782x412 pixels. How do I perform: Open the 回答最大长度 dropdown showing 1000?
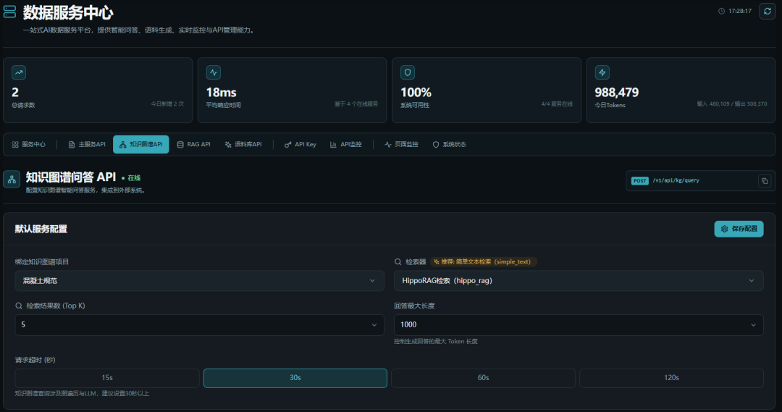[579, 324]
